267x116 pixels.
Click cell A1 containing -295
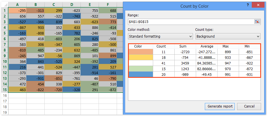click(18, 10)
